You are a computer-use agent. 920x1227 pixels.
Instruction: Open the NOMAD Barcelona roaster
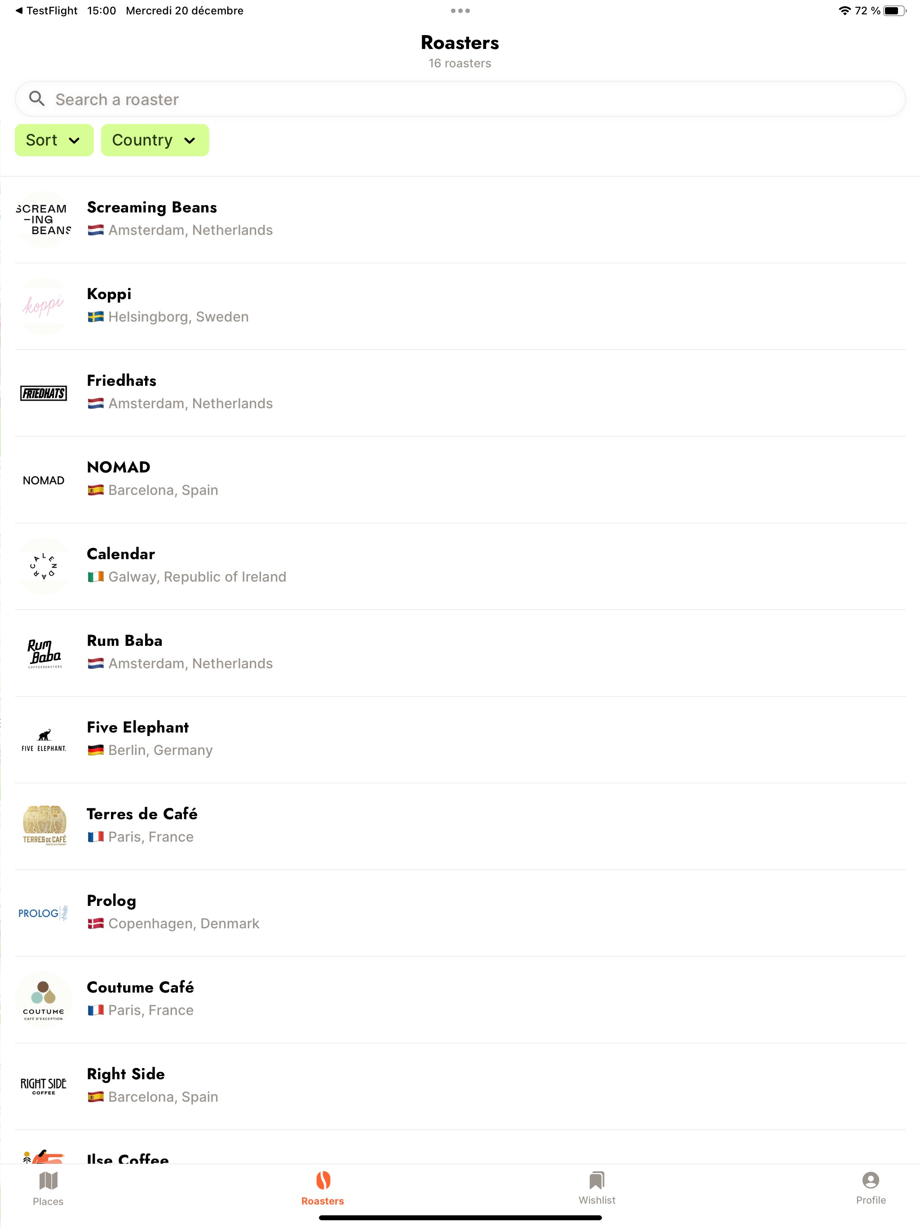coord(460,480)
